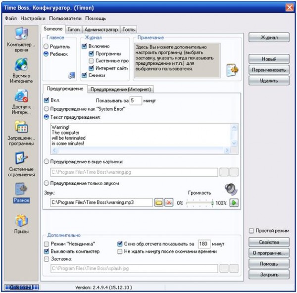
Task: Open the System restrictions section icon
Action: tap(21, 157)
